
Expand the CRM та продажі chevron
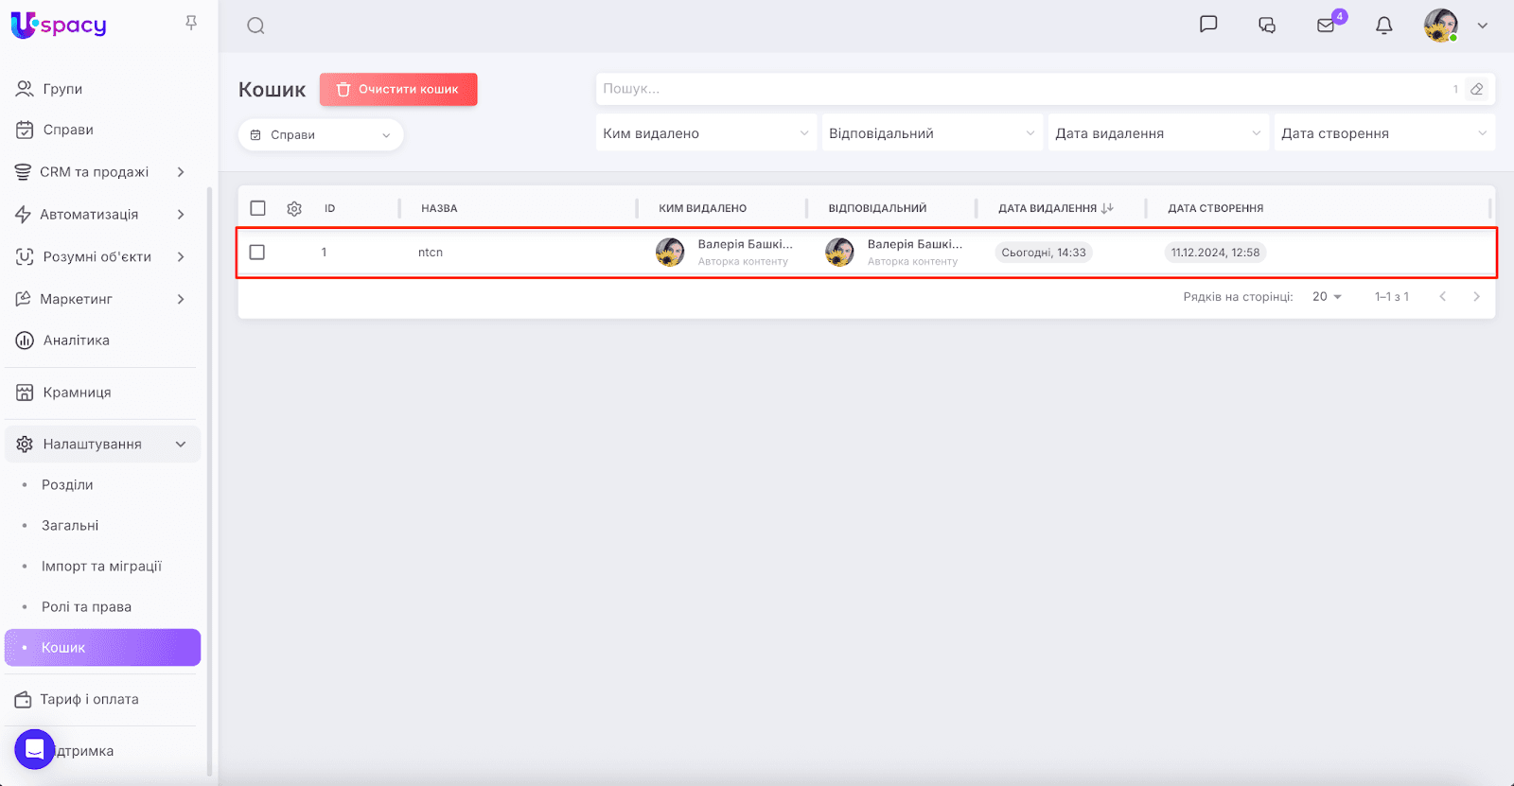(181, 172)
